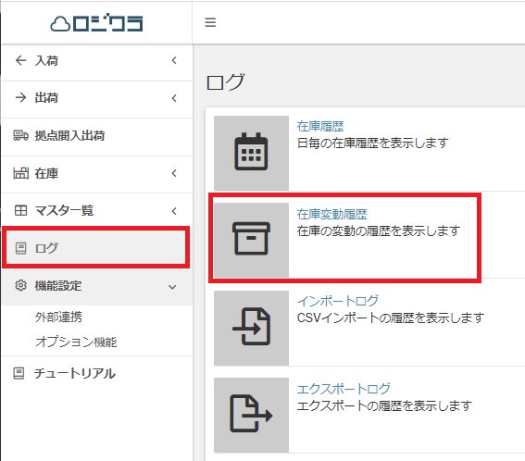Click the export file icon for エクスポートログ
The height and width of the screenshot is (461, 525).
(251, 414)
